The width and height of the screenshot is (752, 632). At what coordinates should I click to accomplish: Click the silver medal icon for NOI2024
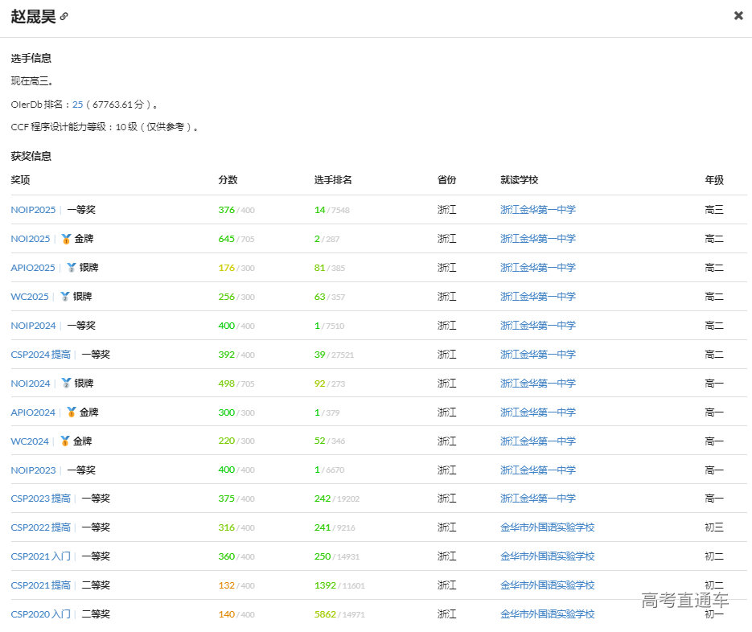66,384
